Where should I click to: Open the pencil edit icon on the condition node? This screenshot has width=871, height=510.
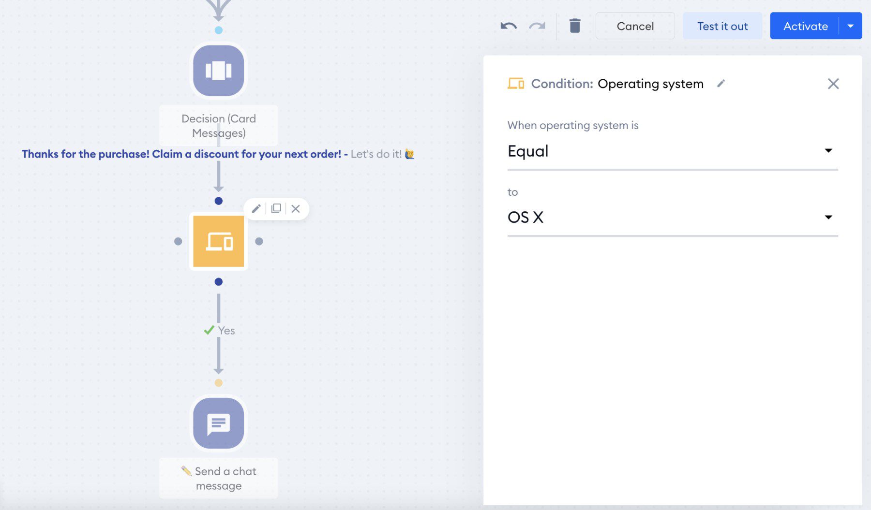pyautogui.click(x=256, y=208)
